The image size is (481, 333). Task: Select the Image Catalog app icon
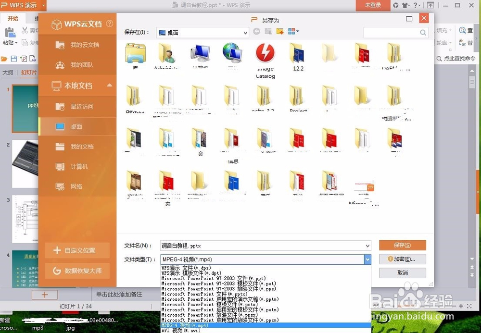[x=266, y=61]
